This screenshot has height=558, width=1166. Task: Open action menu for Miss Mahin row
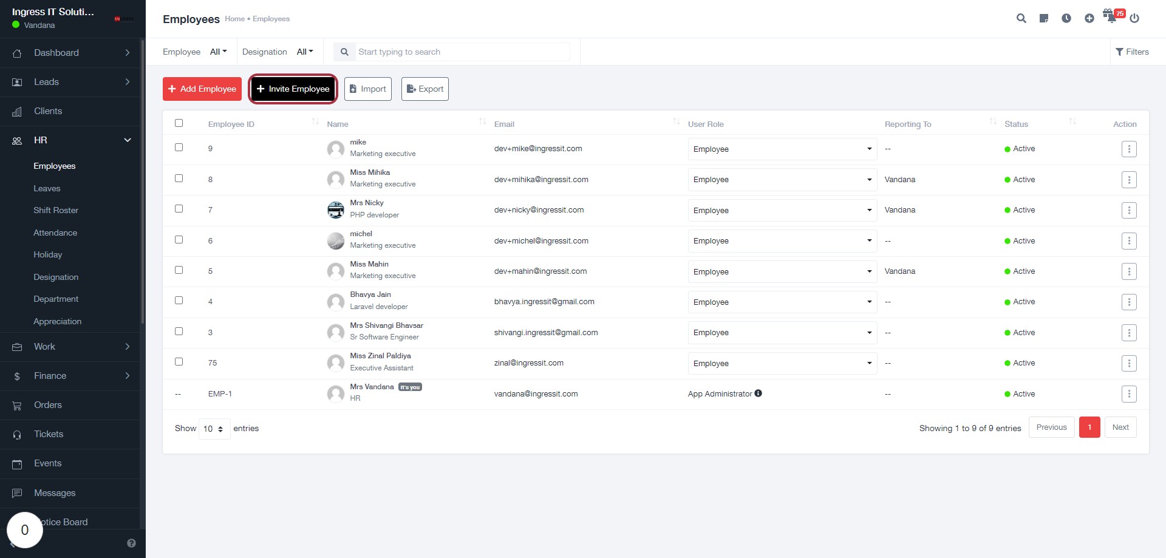[x=1129, y=271]
